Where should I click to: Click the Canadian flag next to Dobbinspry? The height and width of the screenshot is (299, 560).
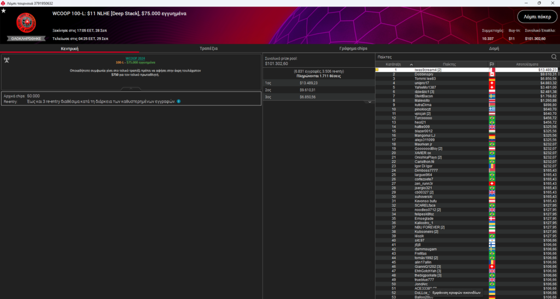[492, 74]
